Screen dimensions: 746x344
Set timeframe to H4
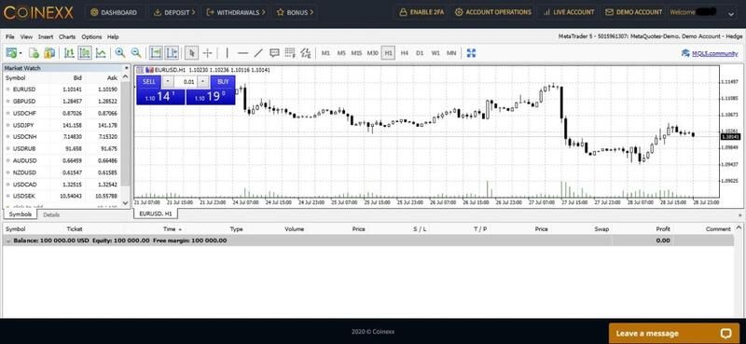tap(404, 53)
